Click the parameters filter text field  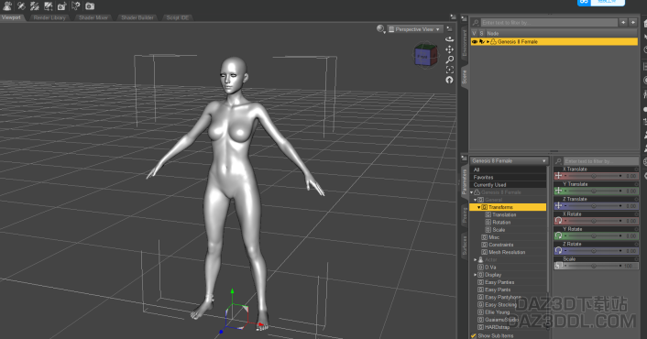pos(600,161)
